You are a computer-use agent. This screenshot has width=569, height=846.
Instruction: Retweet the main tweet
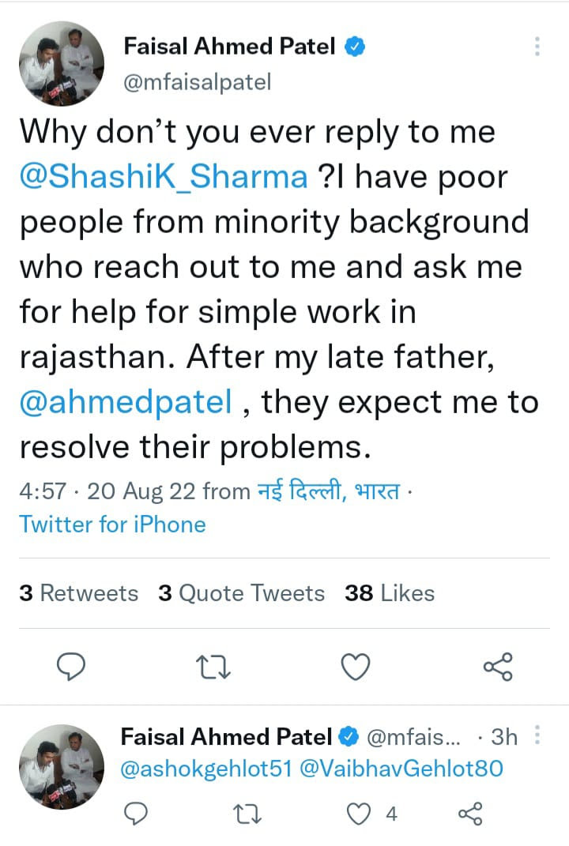213,668
